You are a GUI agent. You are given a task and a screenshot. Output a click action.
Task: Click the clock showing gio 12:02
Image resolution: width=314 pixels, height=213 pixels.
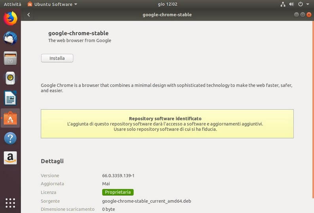[x=167, y=4]
